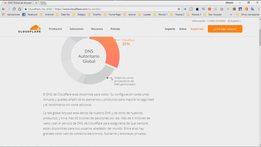Open the browser home page icon
The width and height of the screenshot is (261, 147).
pyautogui.click(x=20, y=9)
